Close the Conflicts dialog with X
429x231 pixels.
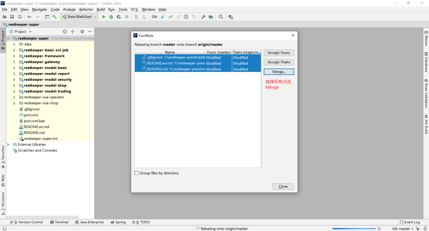293,35
